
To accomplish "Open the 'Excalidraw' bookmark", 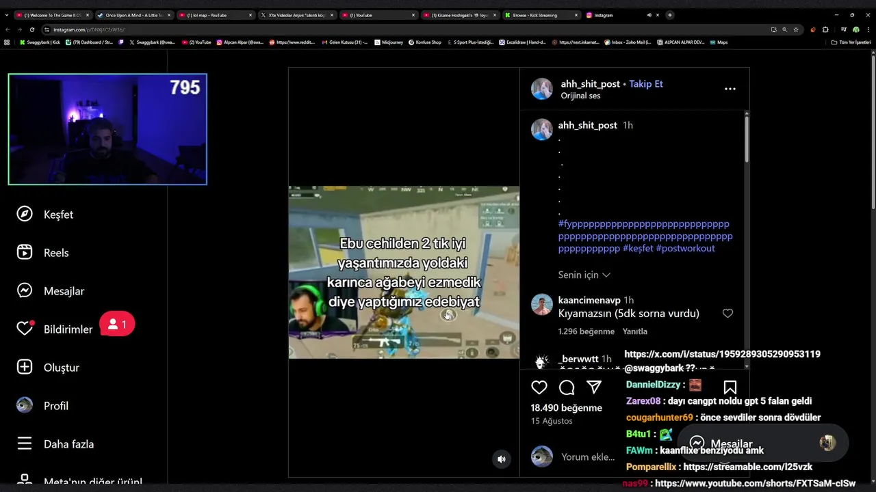I will (x=522, y=42).
